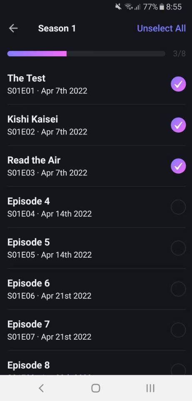Screen dimensions: 192x401
Task: Select the Season 1 header title
Action: [x=57, y=28]
